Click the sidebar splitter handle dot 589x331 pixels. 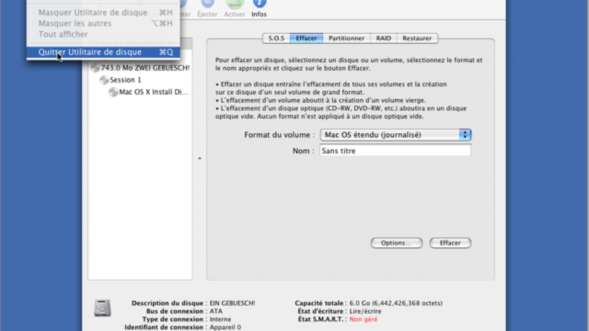click(200, 158)
